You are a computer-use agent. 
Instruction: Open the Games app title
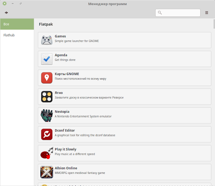pyautogui.click(x=60, y=36)
